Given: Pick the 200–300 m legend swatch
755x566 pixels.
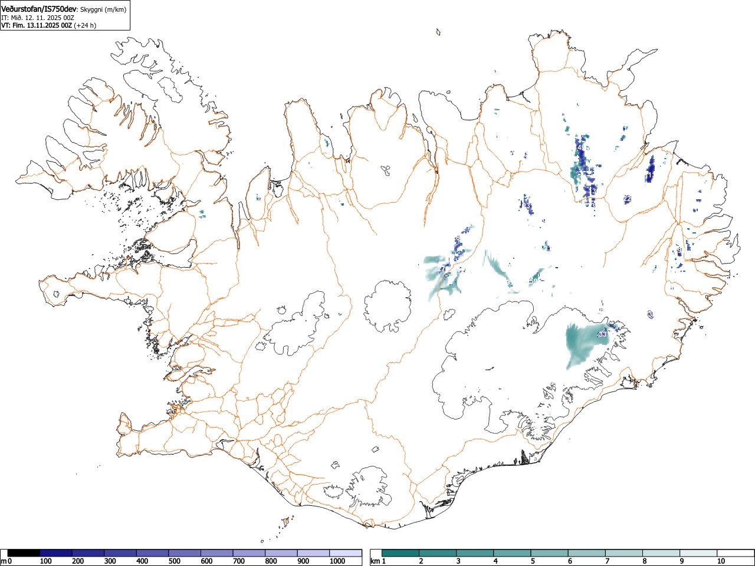Looking at the screenshot, I should 88,553.
